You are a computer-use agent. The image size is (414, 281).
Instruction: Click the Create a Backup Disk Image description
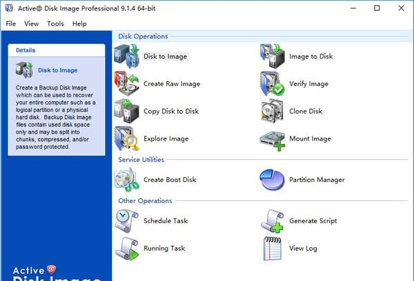pos(55,117)
